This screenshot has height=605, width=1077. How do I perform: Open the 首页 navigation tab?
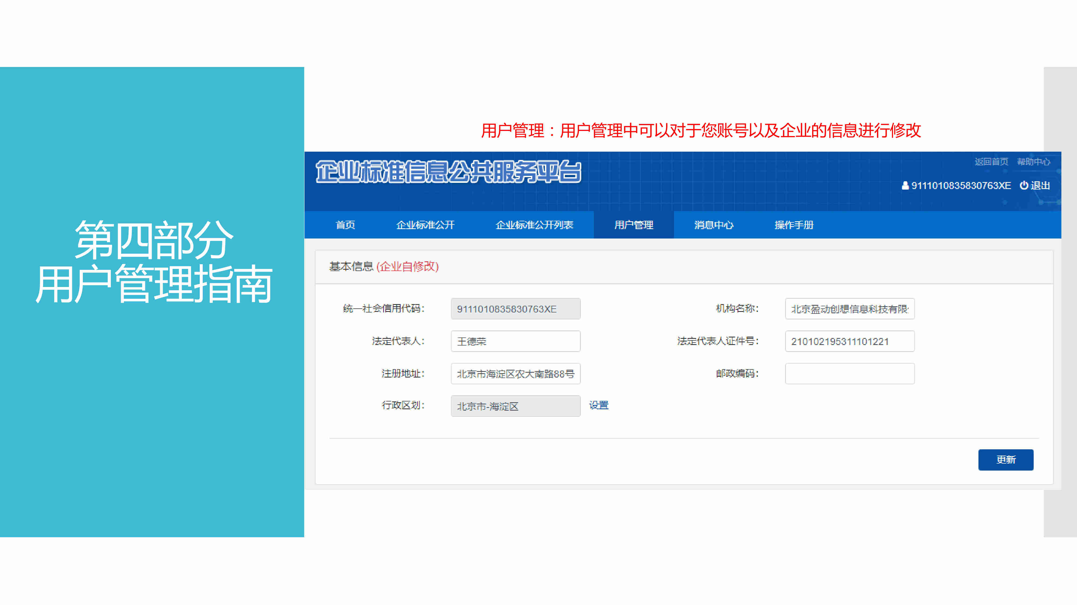point(345,225)
